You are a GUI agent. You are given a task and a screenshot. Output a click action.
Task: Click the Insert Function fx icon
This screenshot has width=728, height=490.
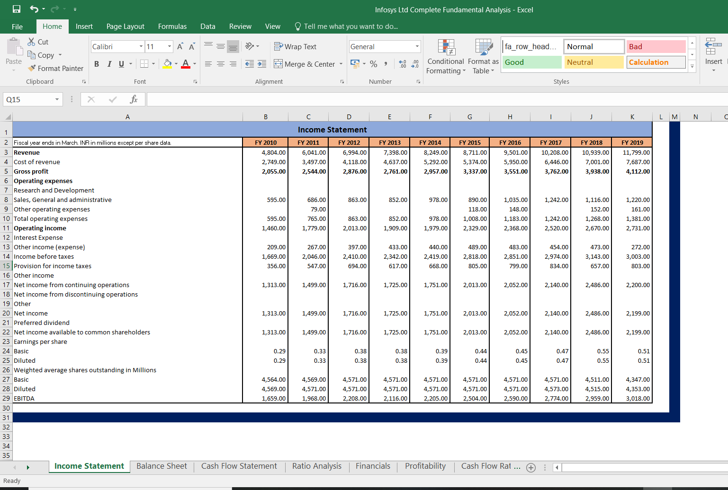(x=134, y=99)
